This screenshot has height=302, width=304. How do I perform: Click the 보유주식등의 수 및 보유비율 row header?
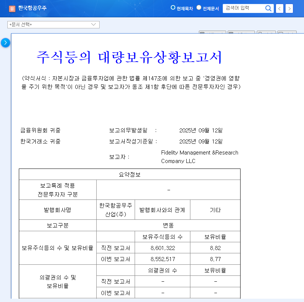click(x=58, y=248)
